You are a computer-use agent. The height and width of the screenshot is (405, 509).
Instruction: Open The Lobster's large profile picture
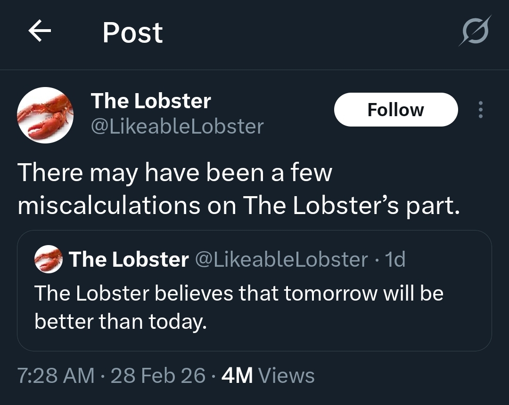pyautogui.click(x=45, y=115)
